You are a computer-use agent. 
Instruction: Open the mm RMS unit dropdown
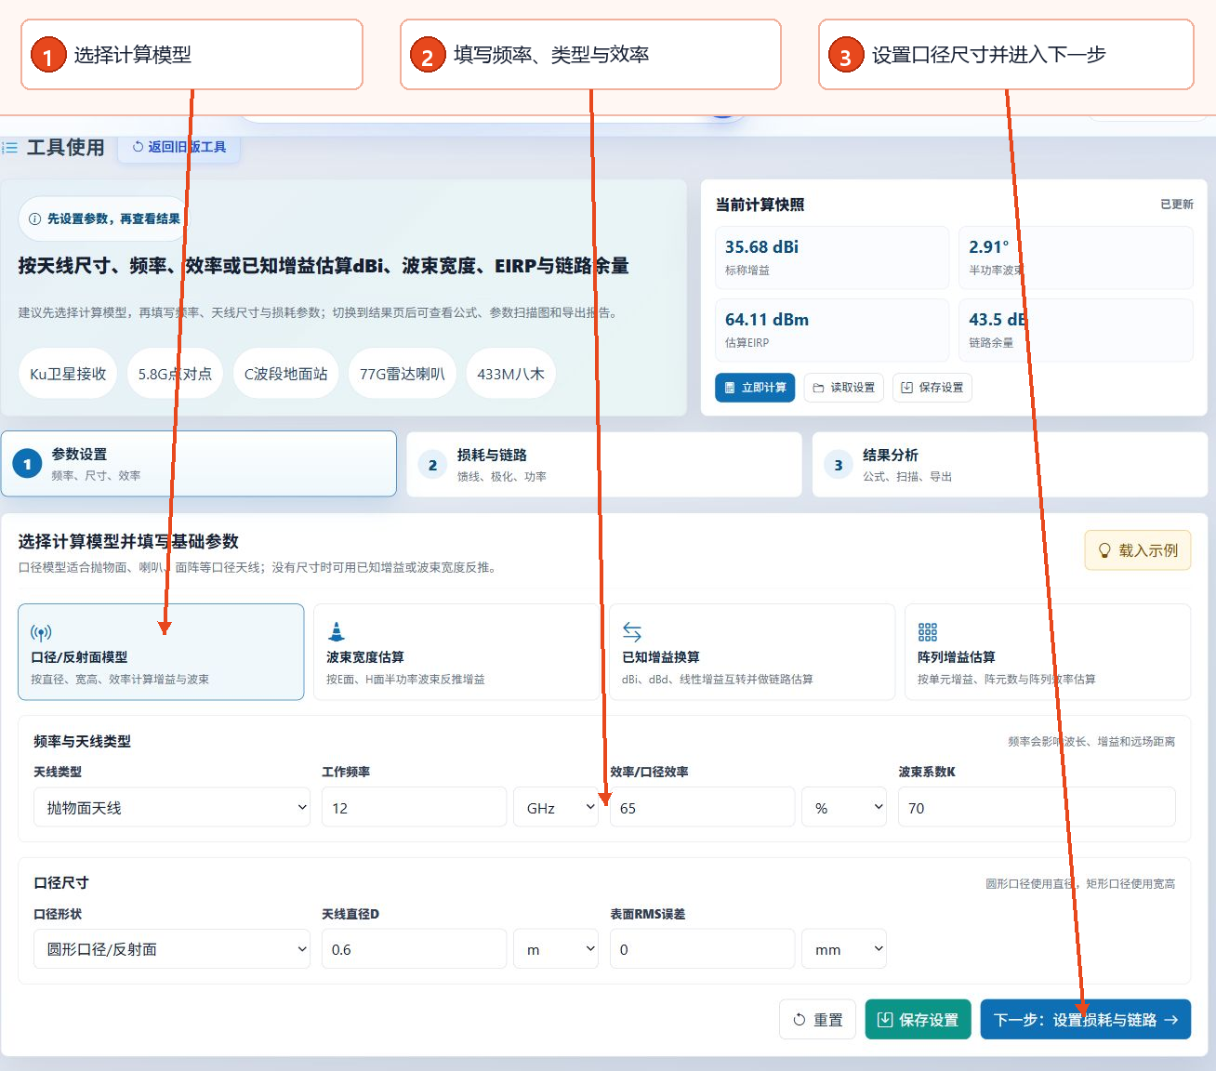point(844,948)
